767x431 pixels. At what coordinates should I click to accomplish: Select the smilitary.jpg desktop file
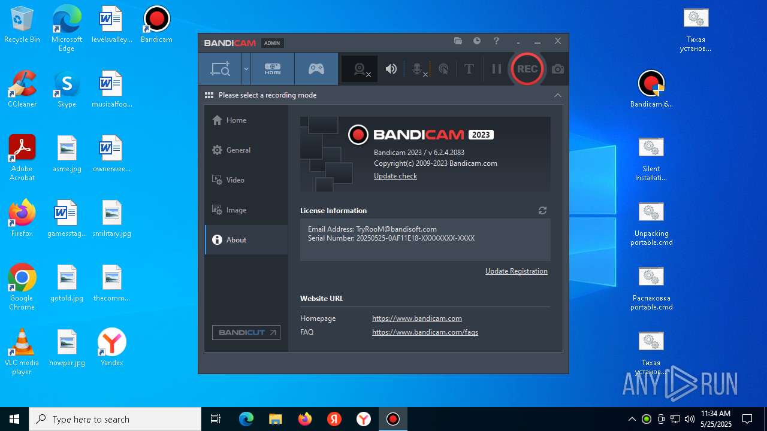[111, 218]
